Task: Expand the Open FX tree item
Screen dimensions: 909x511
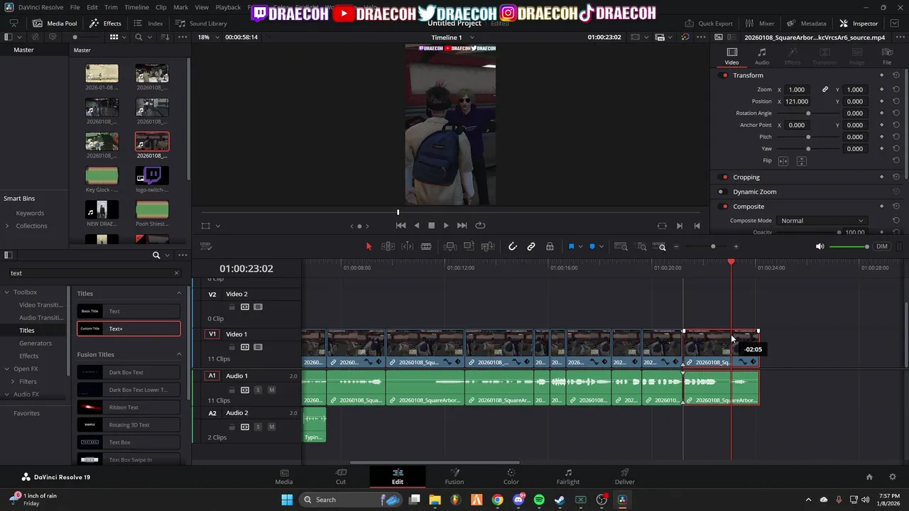Action: tap(7, 369)
